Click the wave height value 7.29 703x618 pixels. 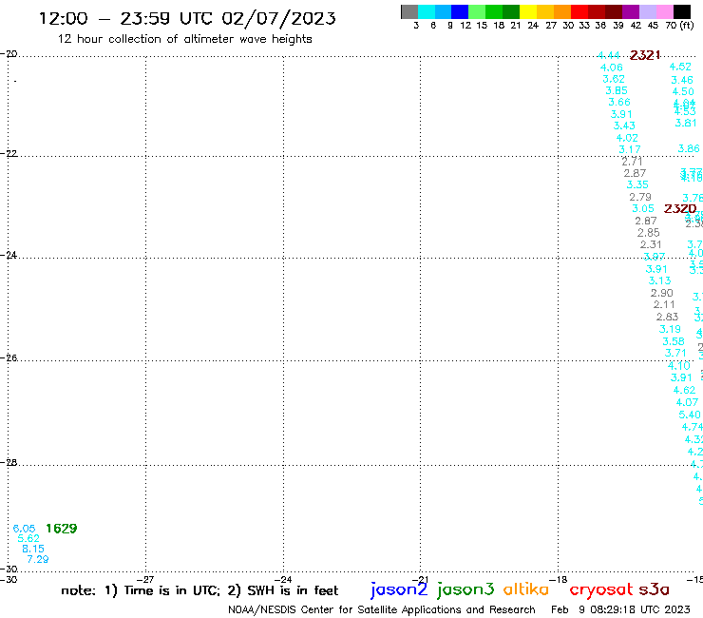click(x=38, y=559)
